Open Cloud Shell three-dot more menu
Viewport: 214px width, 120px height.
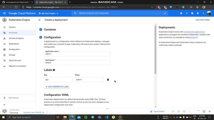pyautogui.click(x=190, y=111)
